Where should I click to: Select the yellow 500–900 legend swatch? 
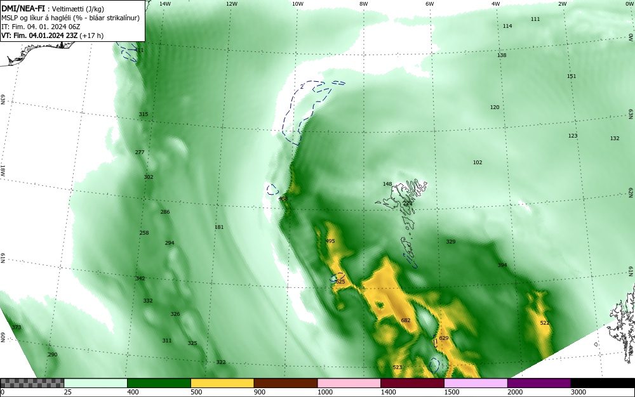[222, 383]
